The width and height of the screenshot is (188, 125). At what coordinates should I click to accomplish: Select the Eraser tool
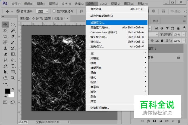coord(5,54)
